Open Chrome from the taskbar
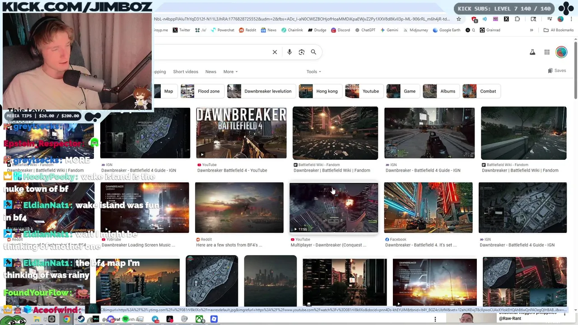Viewport: 578px width, 325px height. point(66,319)
